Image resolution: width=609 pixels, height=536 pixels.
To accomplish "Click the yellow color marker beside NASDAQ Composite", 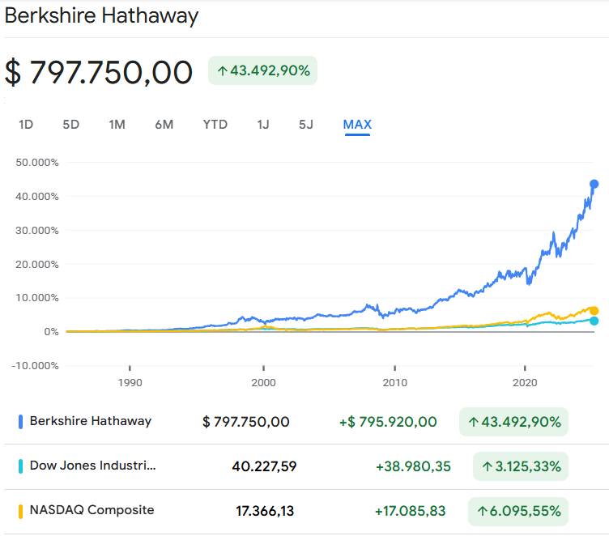I will (x=20, y=511).
